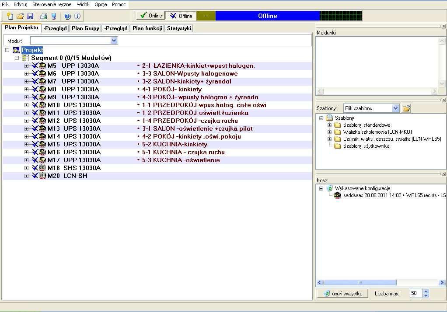Click the offline status mark for M8
The image size is (447, 312).
pos(35,89)
